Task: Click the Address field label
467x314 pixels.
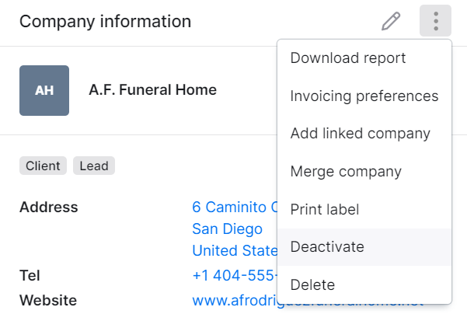Action: click(x=49, y=207)
